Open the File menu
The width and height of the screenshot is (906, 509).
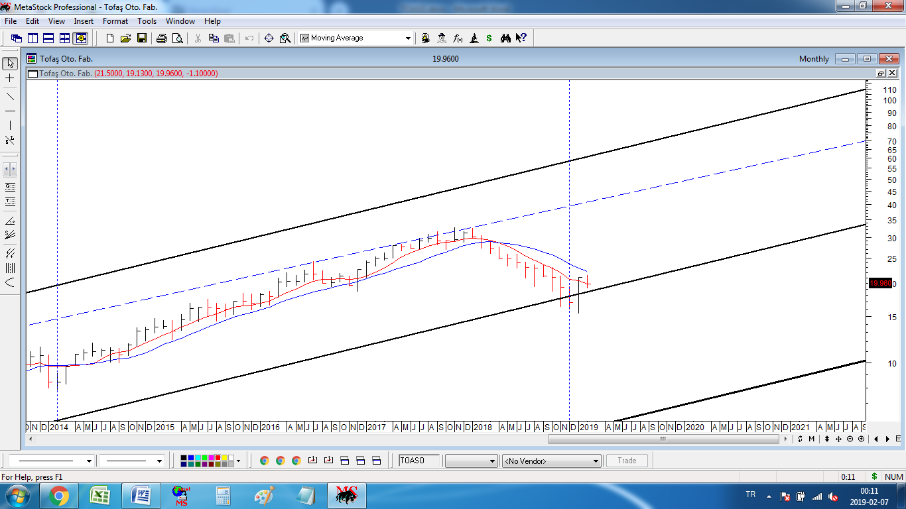(10, 21)
